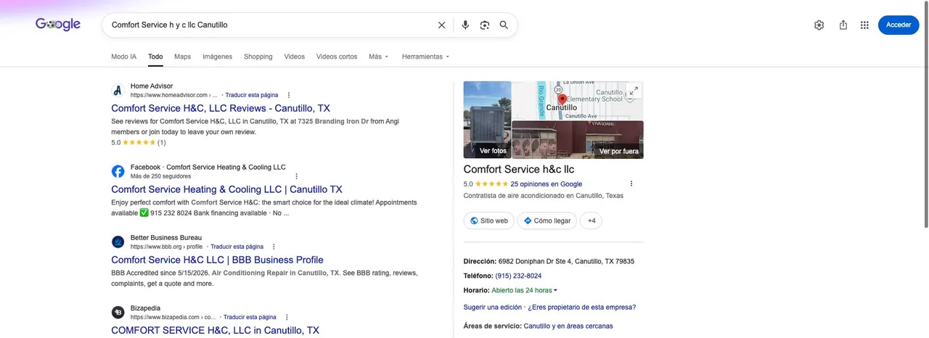The height and width of the screenshot is (338, 929).
Task: Open Canutillo y en áreas cercanas link
Action: pos(568,326)
